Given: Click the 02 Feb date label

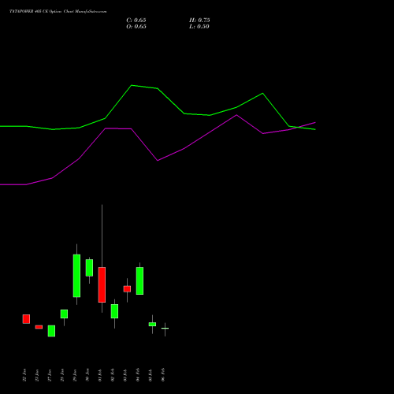Looking at the screenshot, I should [113, 375].
